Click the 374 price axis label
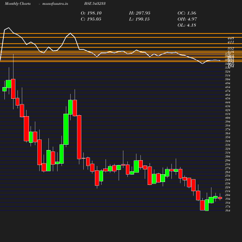 (227, 130)
